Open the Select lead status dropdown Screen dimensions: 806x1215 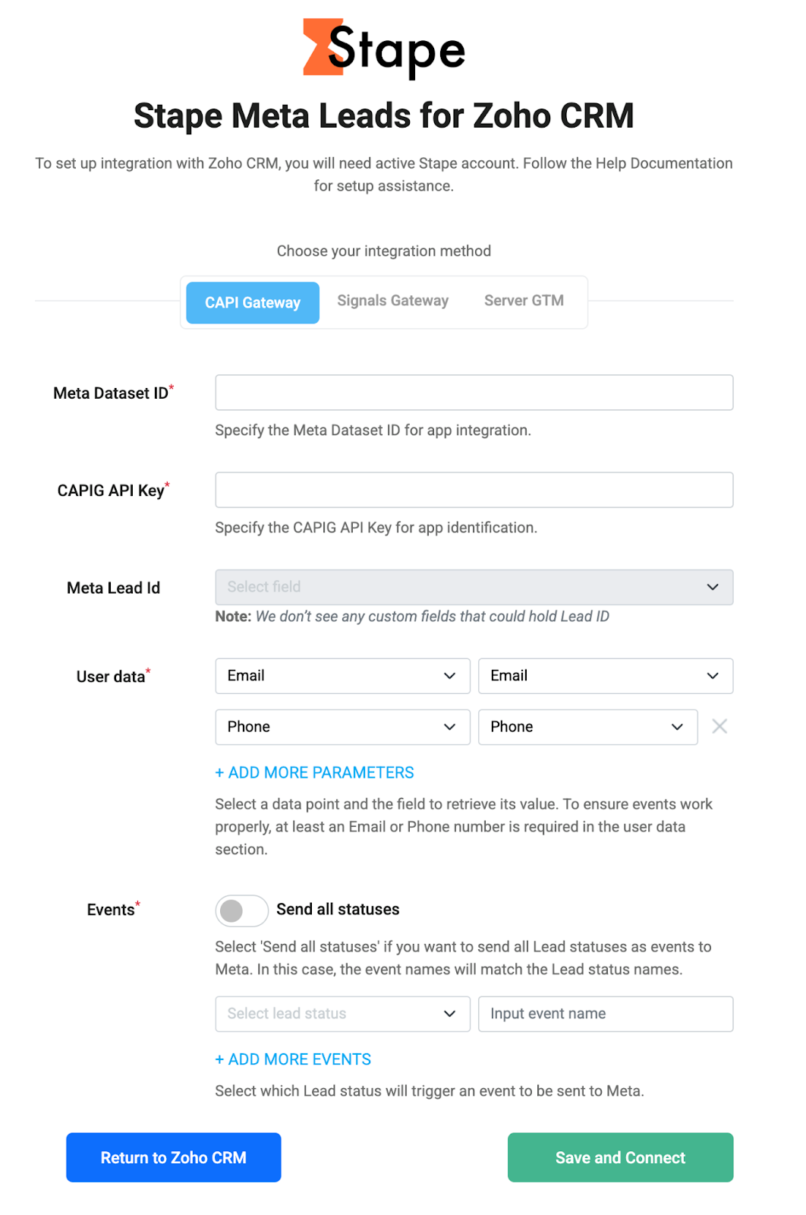tap(342, 1014)
